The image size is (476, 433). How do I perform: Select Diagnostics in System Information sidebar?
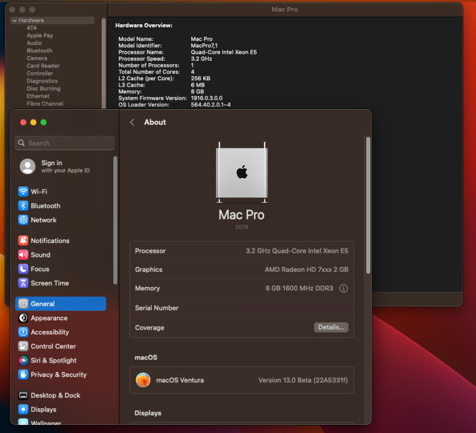pos(42,81)
